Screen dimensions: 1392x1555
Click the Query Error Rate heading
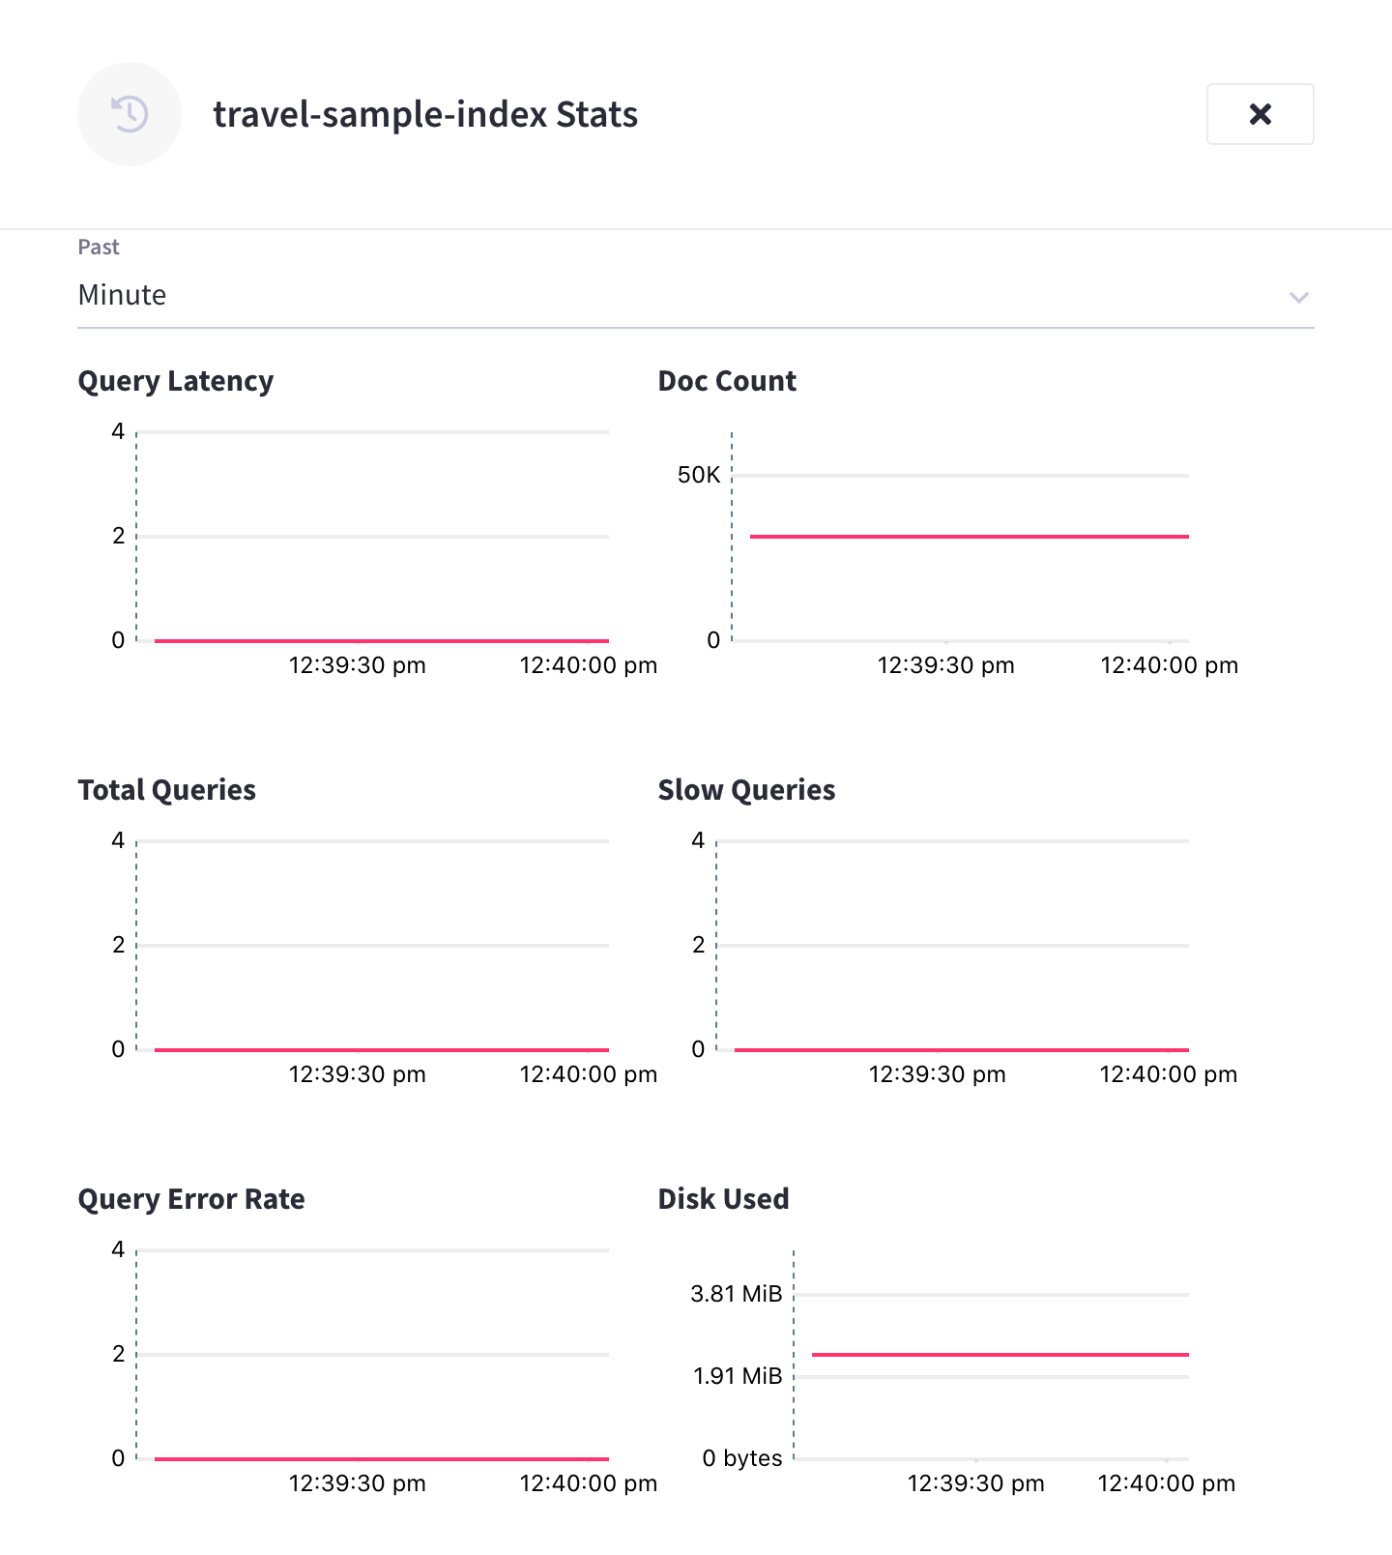click(190, 1199)
